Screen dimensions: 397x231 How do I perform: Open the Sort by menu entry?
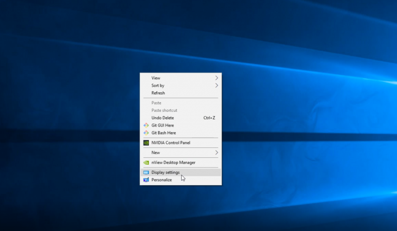coord(181,86)
